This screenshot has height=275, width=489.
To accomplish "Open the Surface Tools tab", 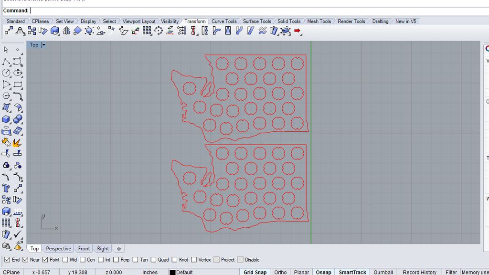I will (257, 21).
